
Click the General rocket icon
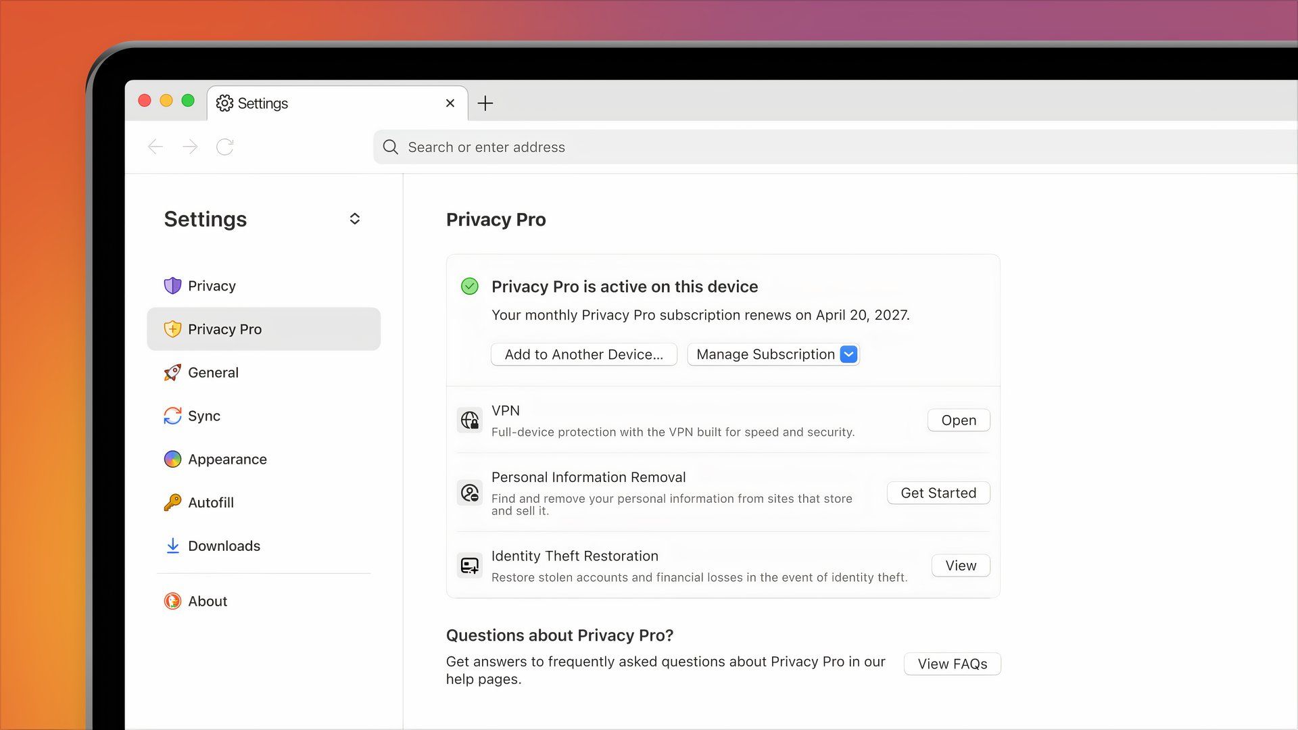pos(171,372)
